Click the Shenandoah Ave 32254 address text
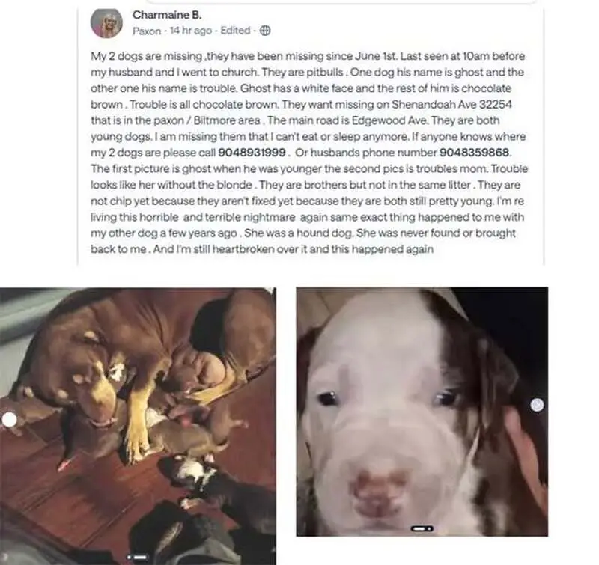The width and height of the screenshot is (599, 565). click(452, 105)
